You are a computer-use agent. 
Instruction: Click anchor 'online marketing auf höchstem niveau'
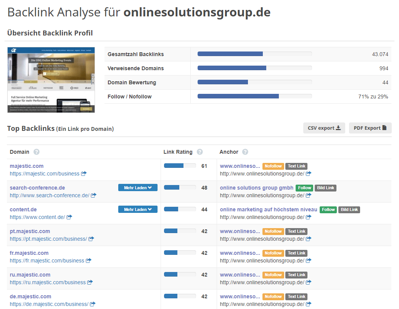[x=269, y=209]
